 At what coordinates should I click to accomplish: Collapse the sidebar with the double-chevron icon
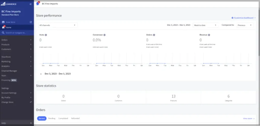click(x=30, y=4)
